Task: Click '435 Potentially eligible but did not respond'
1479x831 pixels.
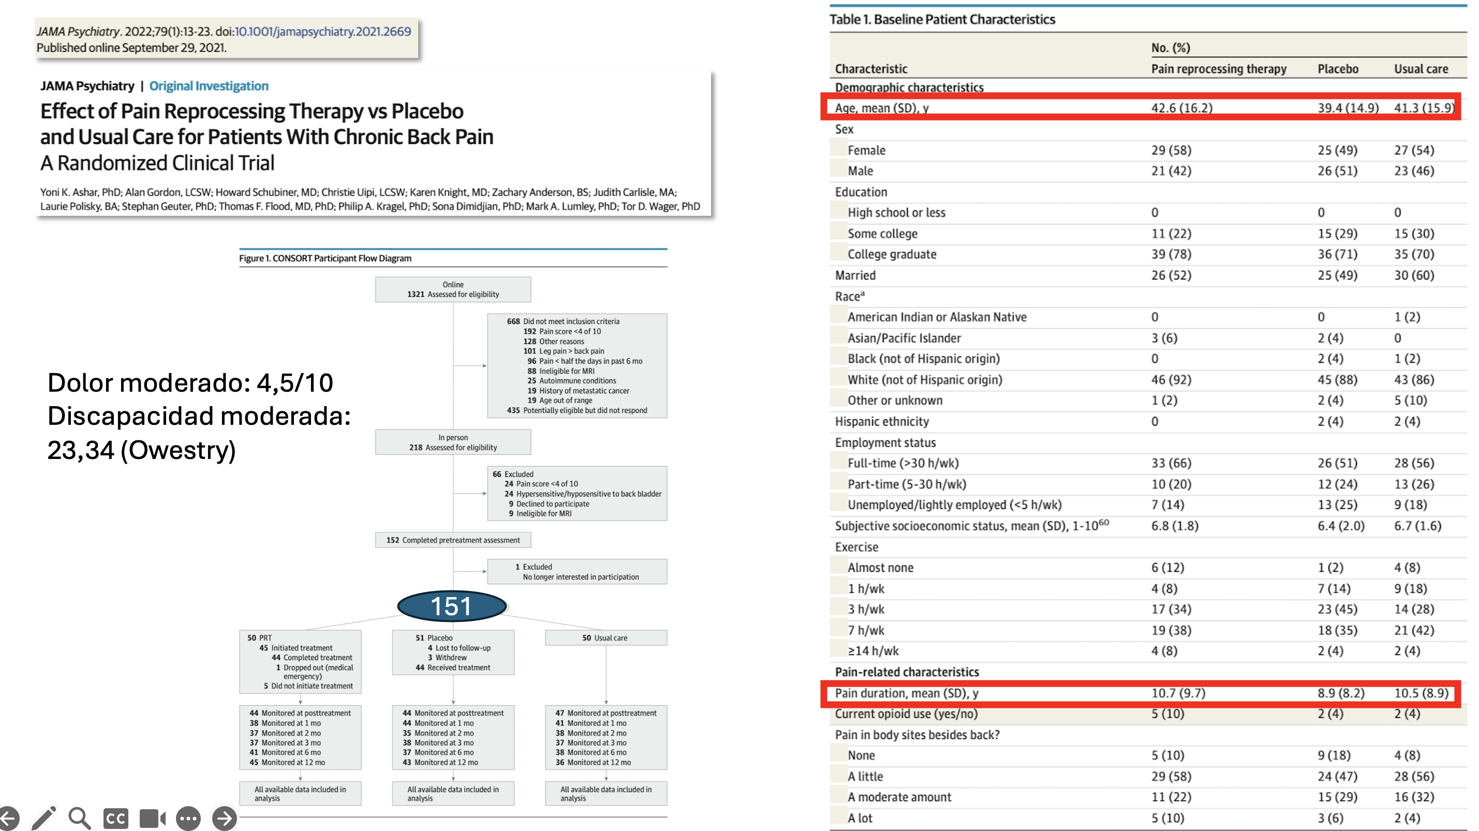Action: (x=576, y=410)
